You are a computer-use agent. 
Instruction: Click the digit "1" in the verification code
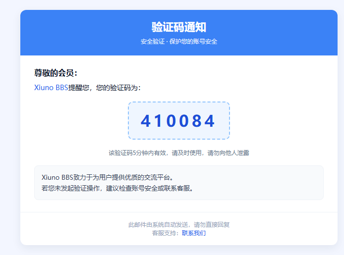coord(159,121)
